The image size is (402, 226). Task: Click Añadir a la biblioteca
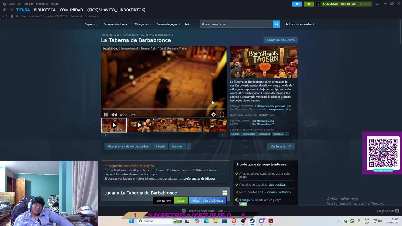coord(207,201)
